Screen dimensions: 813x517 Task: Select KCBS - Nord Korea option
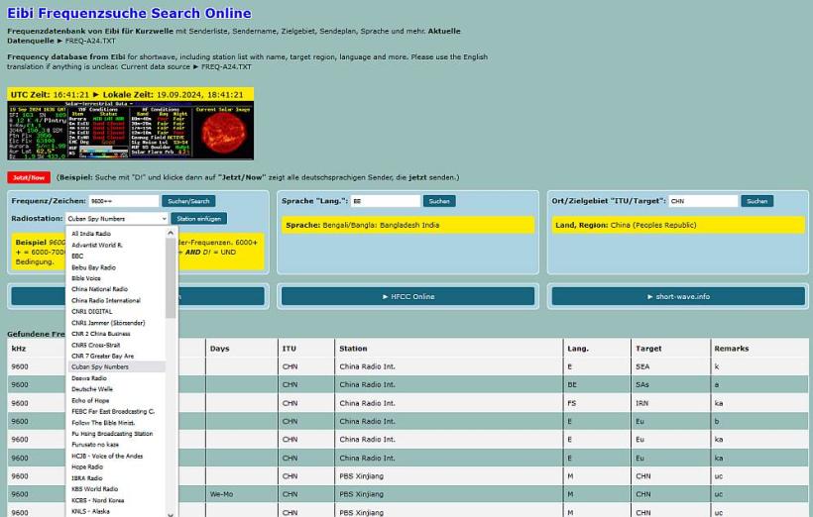117,500
